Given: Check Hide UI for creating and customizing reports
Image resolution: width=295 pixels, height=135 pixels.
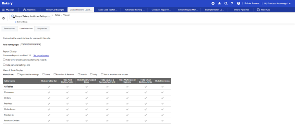Looking at the screenshot, I should click(4, 60).
